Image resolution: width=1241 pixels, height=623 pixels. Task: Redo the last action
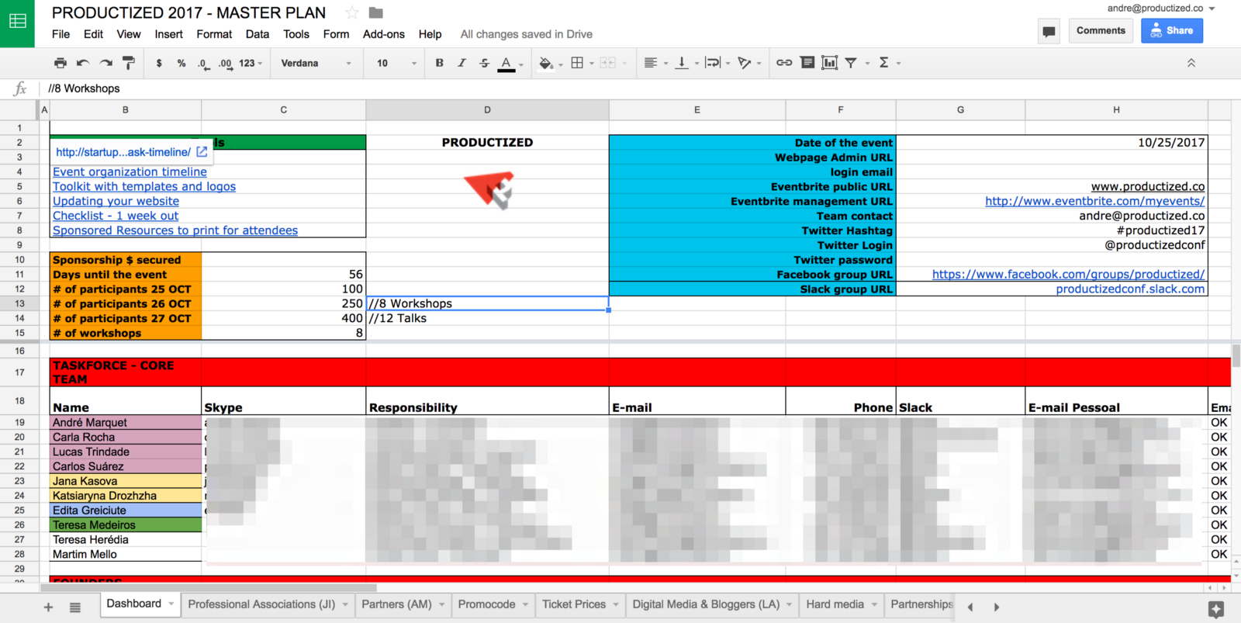point(106,63)
